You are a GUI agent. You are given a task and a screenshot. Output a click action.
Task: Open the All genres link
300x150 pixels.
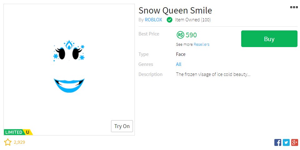[x=179, y=64]
